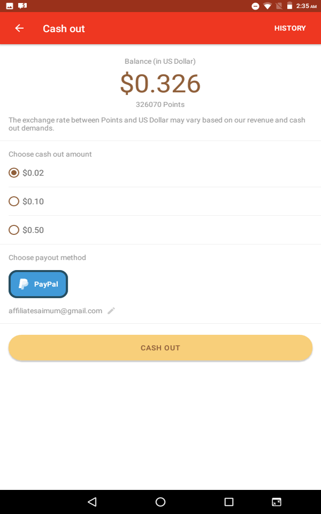Tap the message notification icon in status bar
Image resolution: width=321 pixels, height=514 pixels.
click(x=22, y=6)
